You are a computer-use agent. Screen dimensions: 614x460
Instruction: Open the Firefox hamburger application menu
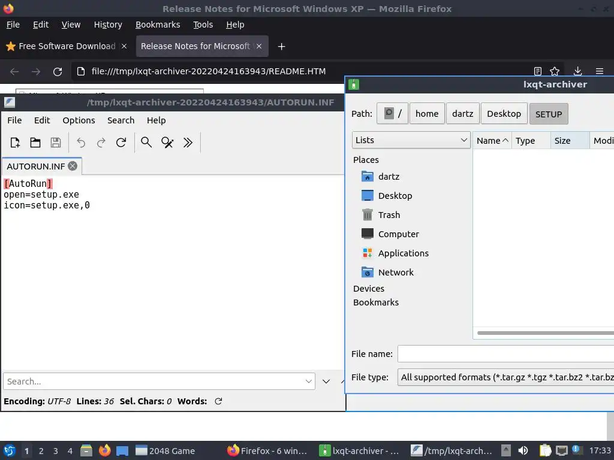(x=600, y=71)
